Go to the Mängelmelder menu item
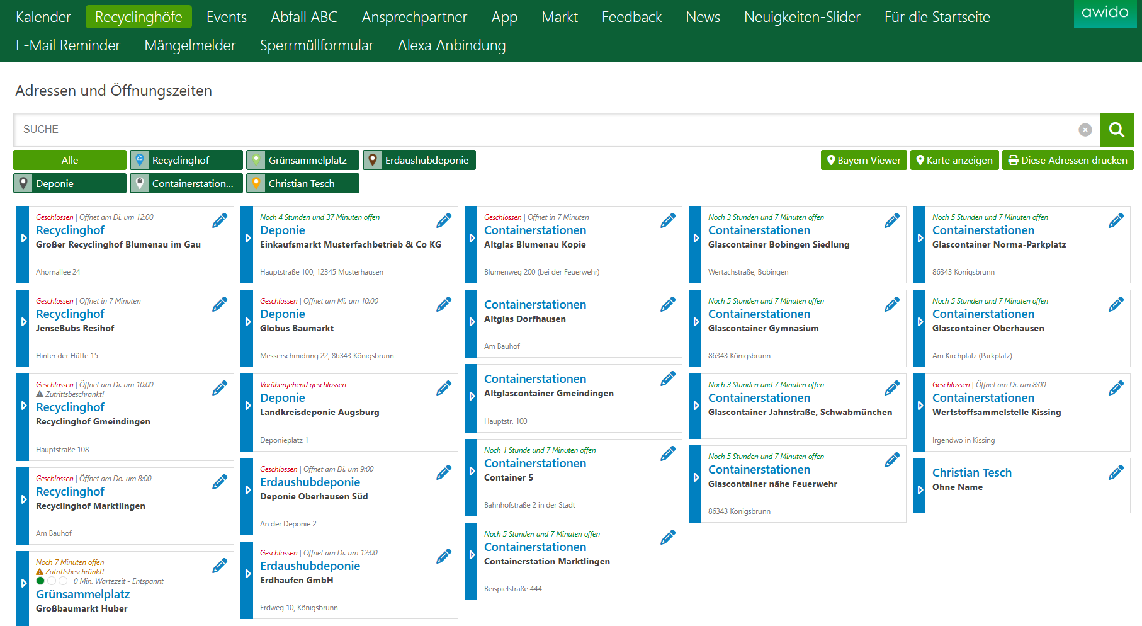Viewport: 1142px width, 626px height. pos(189,45)
